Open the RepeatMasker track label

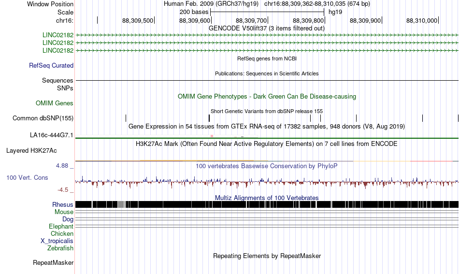coord(53,262)
